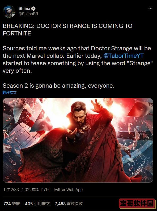Open the Doctor Strange poster image
Viewport: 157px width, 211px height.
78,140
